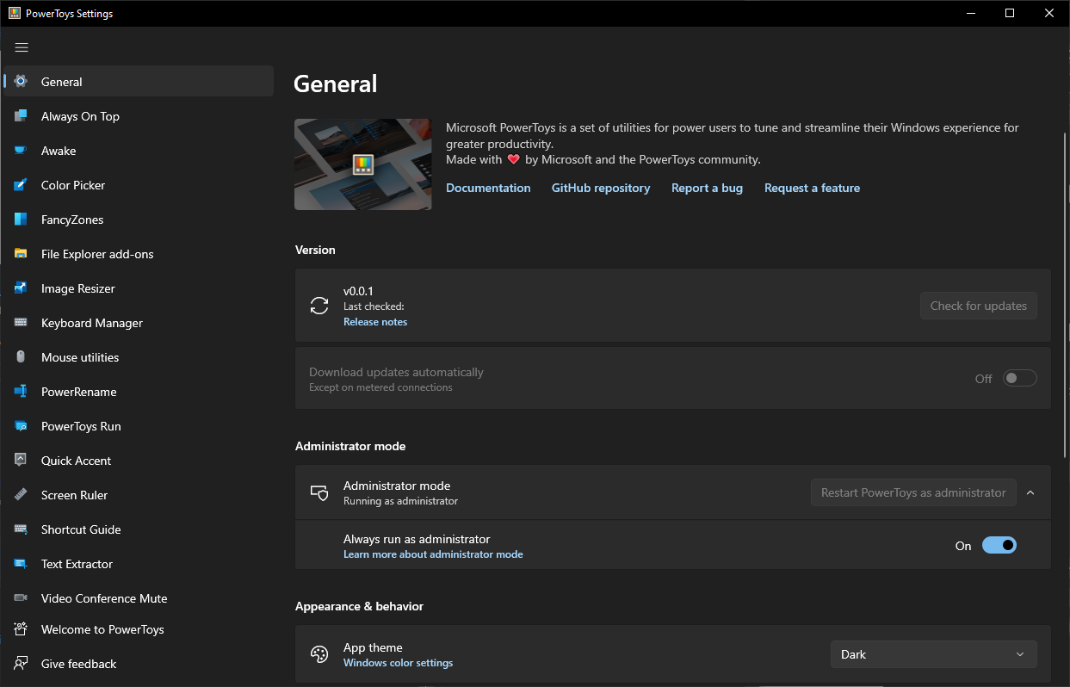This screenshot has height=687, width=1070.
Task: Click the Mouse utilities mouse icon
Action: pos(21,357)
